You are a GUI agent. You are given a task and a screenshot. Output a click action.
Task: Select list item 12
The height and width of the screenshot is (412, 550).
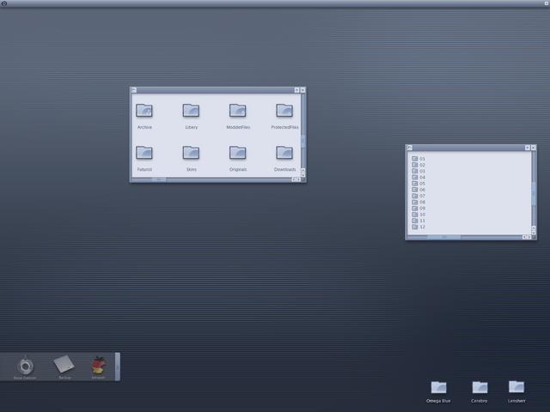point(419,227)
